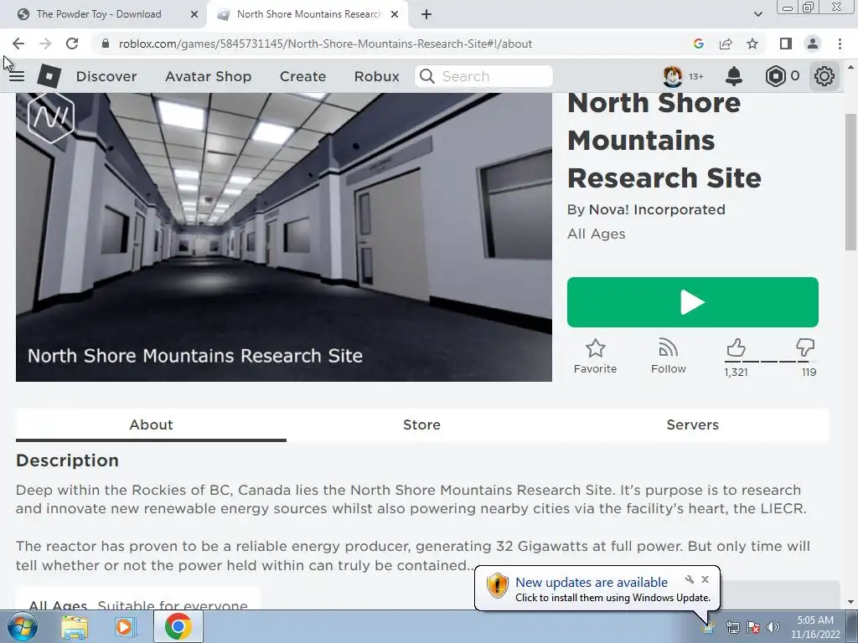The image size is (858, 643).
Task: Switch to The Powder Toy tab
Action: (x=99, y=14)
